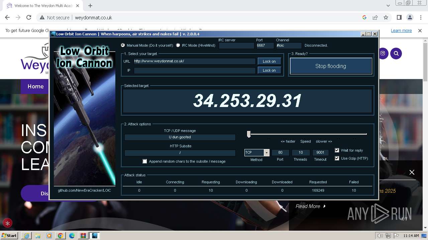The image size is (428, 240).
Task: Click the Chrome address bar URL
Action: click(x=93, y=18)
